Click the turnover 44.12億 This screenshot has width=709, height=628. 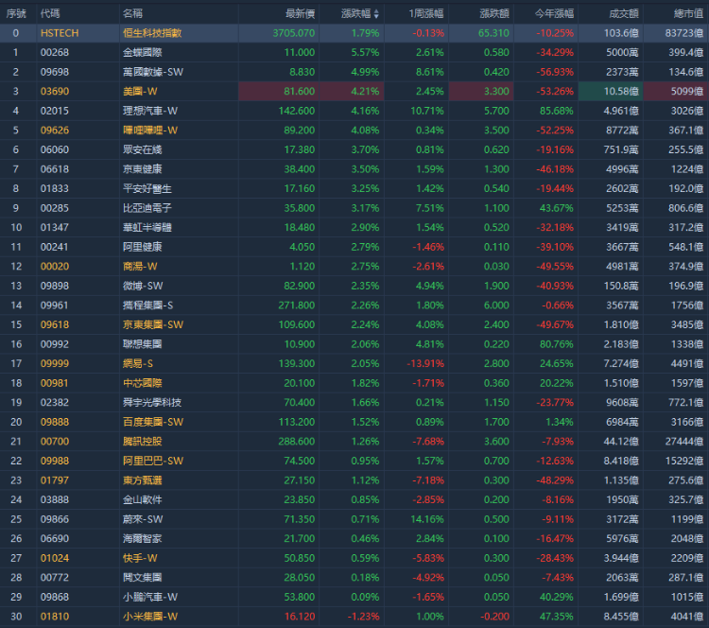pos(621,442)
